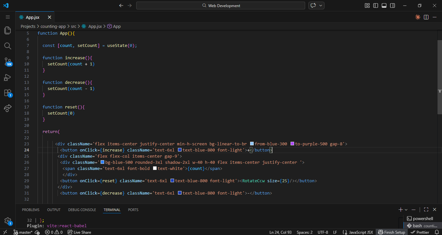Click the remote window indicator in status bar
Image resolution: width=442 pixels, height=235 pixels.
[5, 232]
